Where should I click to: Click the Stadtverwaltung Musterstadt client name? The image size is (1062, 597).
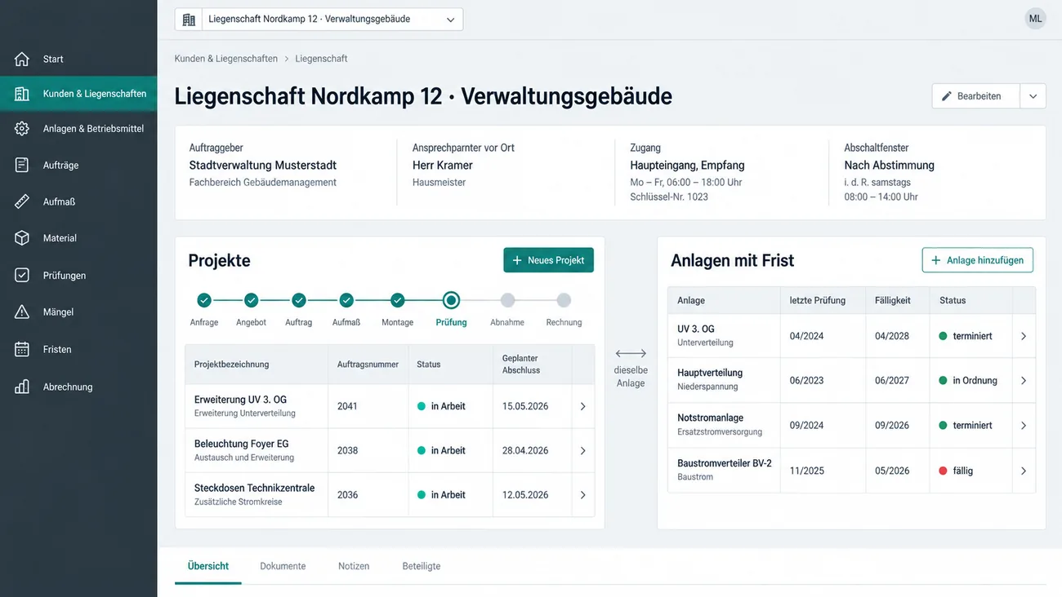263,166
